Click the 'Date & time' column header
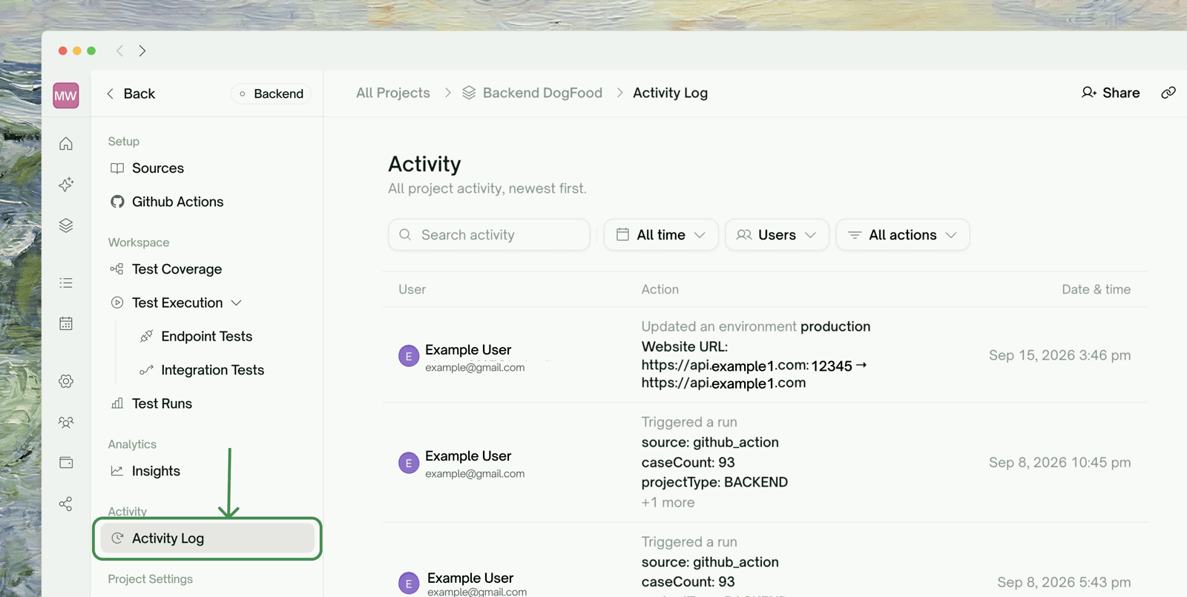The width and height of the screenshot is (1187, 597). 1096,289
